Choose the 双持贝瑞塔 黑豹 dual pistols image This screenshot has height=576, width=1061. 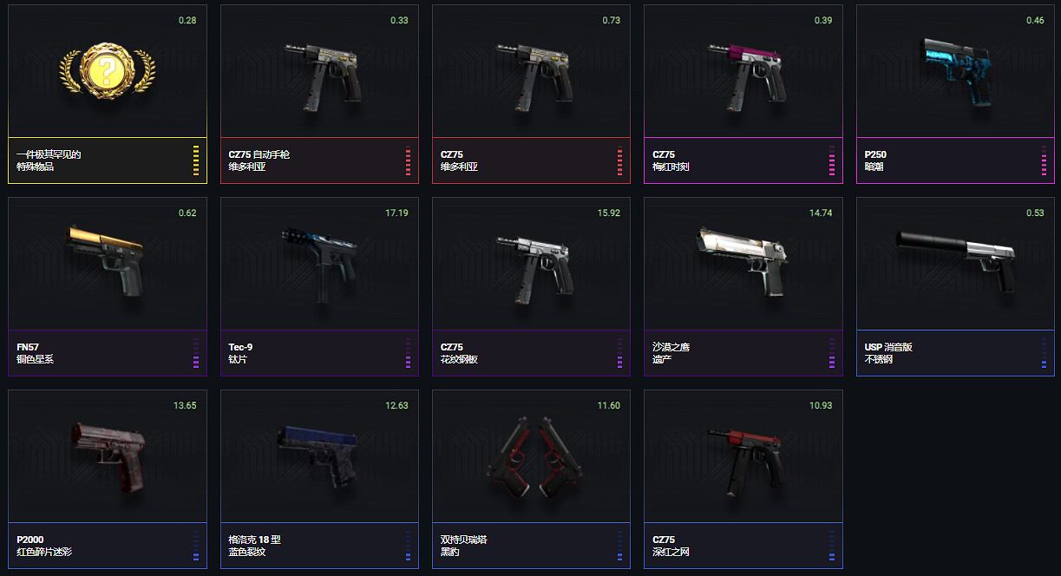pos(531,456)
